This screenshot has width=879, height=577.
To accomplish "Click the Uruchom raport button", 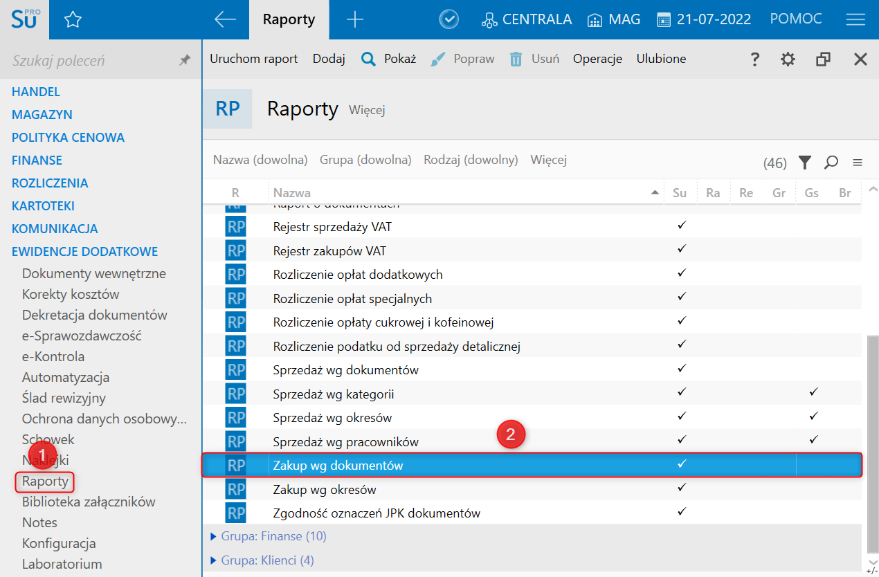I will (x=253, y=59).
